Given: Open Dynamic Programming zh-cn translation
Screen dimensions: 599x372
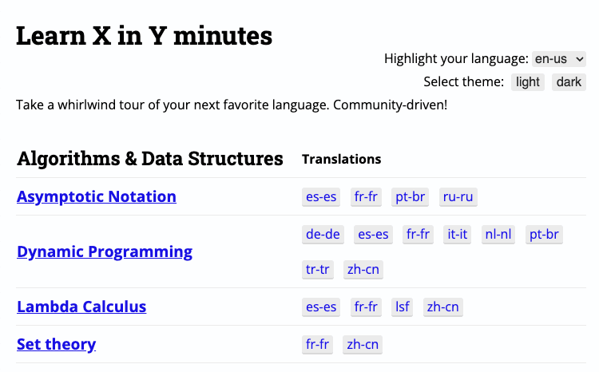Looking at the screenshot, I should coord(363,269).
